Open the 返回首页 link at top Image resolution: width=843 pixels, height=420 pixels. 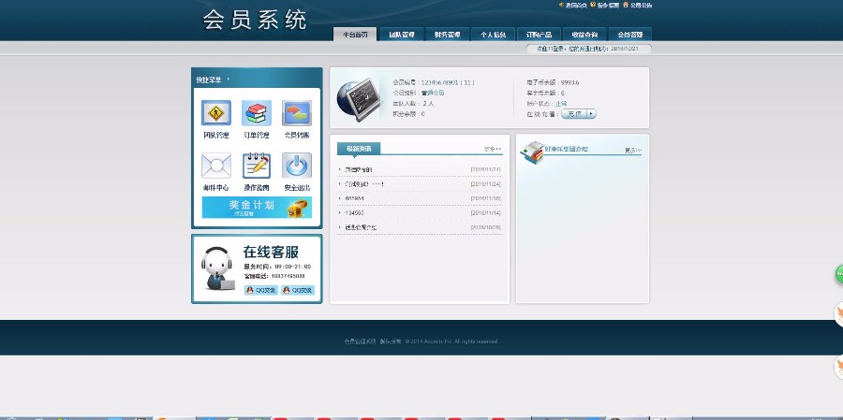coord(576,5)
